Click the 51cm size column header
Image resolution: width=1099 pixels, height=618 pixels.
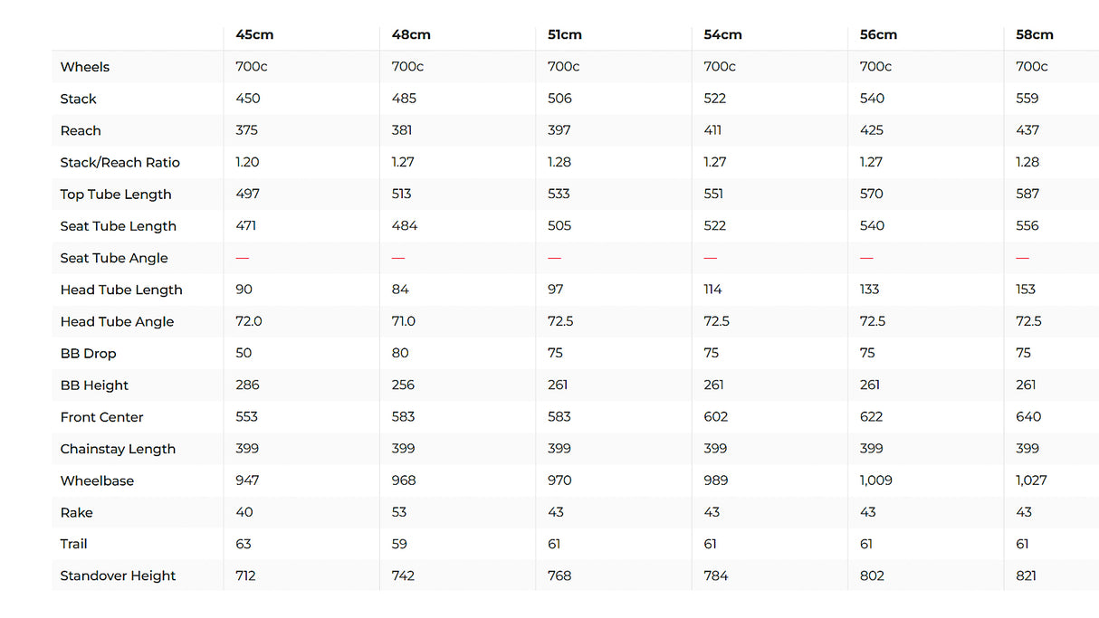coord(565,35)
